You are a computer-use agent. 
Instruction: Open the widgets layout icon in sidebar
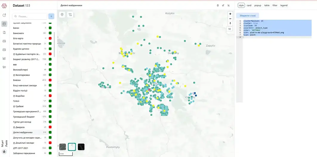4,67
